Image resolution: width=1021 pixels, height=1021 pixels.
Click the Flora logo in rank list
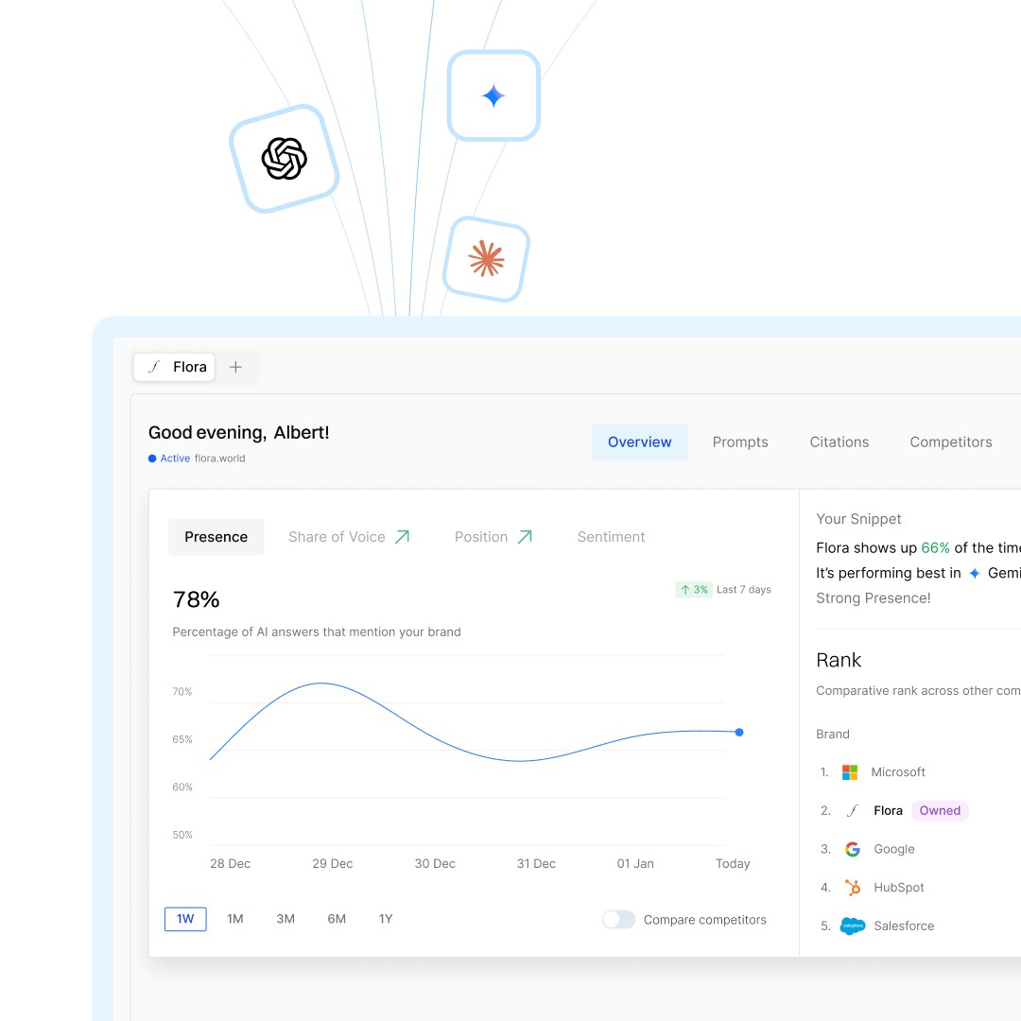tap(853, 811)
